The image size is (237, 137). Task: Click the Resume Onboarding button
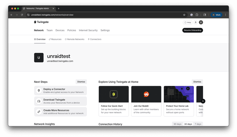point(192,30)
